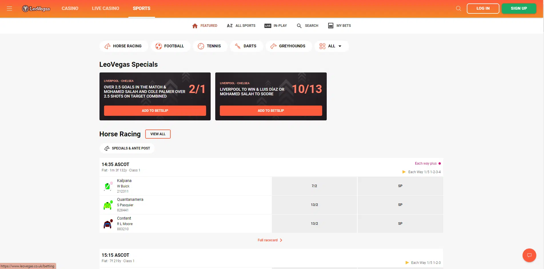Click the LeoVegas Specials heading
The width and height of the screenshot is (544, 269).
click(x=129, y=64)
